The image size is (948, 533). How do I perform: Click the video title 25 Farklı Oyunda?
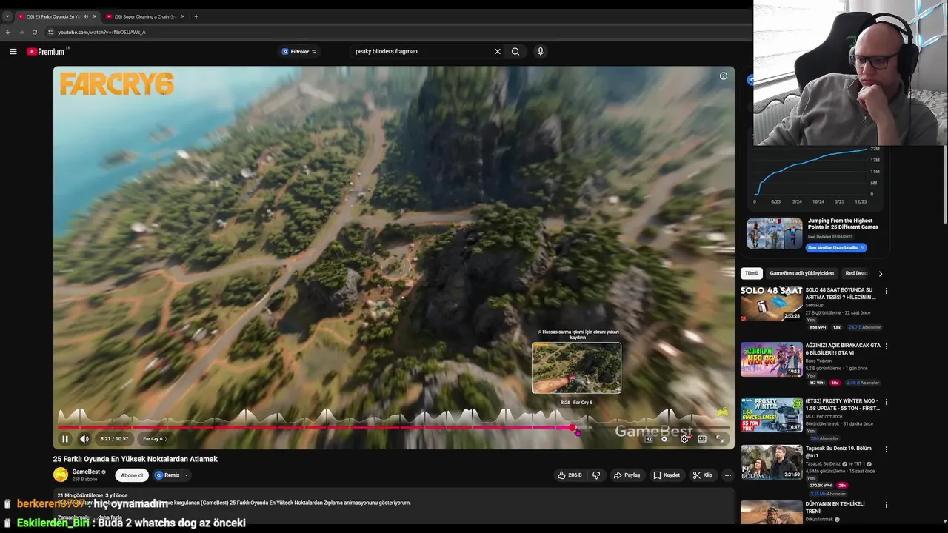pos(136,459)
